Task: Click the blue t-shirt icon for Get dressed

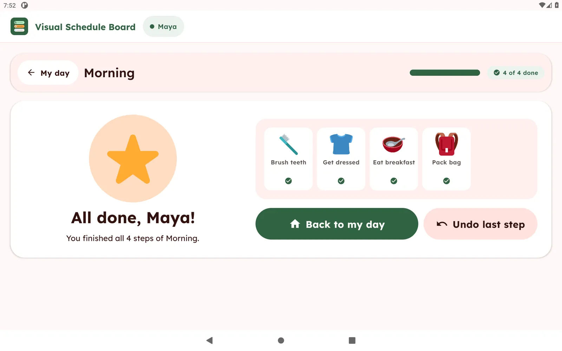Action: 341,144
